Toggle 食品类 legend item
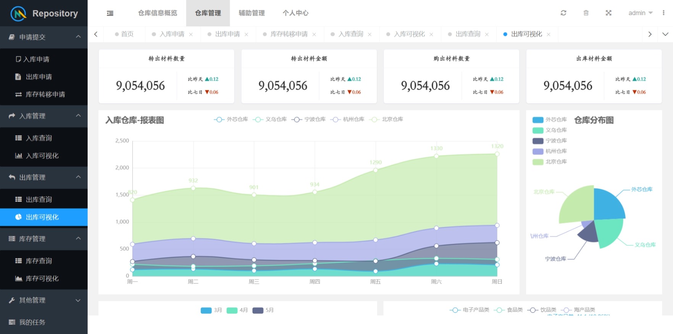 [508, 310]
